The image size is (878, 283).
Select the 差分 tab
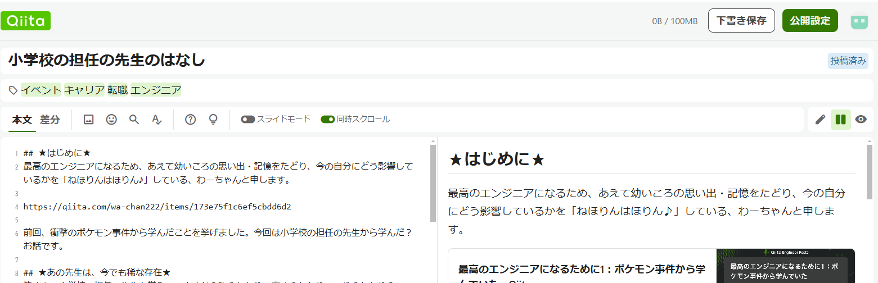[x=50, y=120]
